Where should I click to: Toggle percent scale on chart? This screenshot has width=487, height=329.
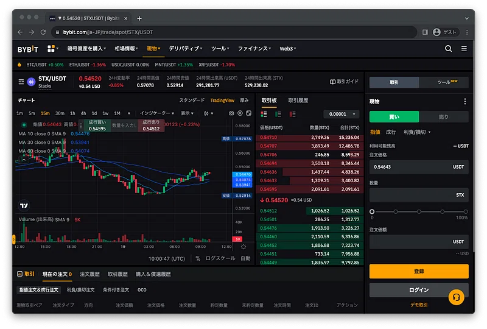198,258
